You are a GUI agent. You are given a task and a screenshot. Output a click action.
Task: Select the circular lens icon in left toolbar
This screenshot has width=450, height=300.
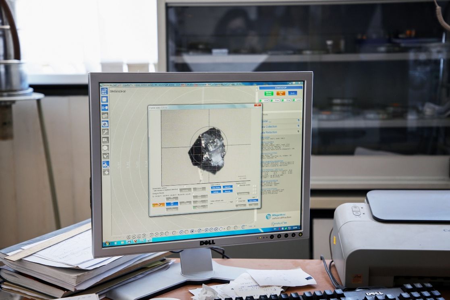click(105, 124)
